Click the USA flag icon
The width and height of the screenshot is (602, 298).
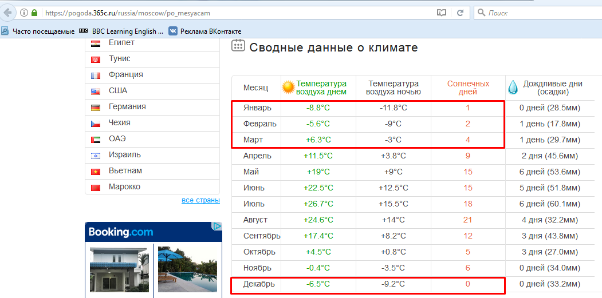pyautogui.click(x=95, y=92)
